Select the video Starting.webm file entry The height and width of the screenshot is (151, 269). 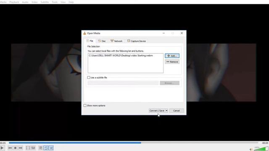pyautogui.click(x=121, y=56)
